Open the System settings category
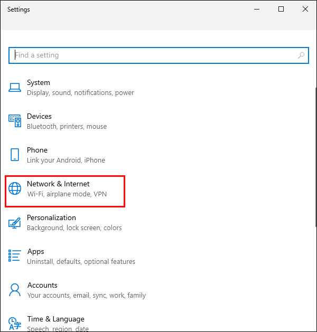The width and height of the screenshot is (317, 332). pos(39,82)
